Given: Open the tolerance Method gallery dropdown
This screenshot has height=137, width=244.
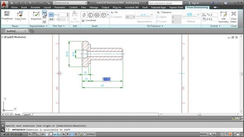Looking at the screenshot, I should (x=198, y=15).
